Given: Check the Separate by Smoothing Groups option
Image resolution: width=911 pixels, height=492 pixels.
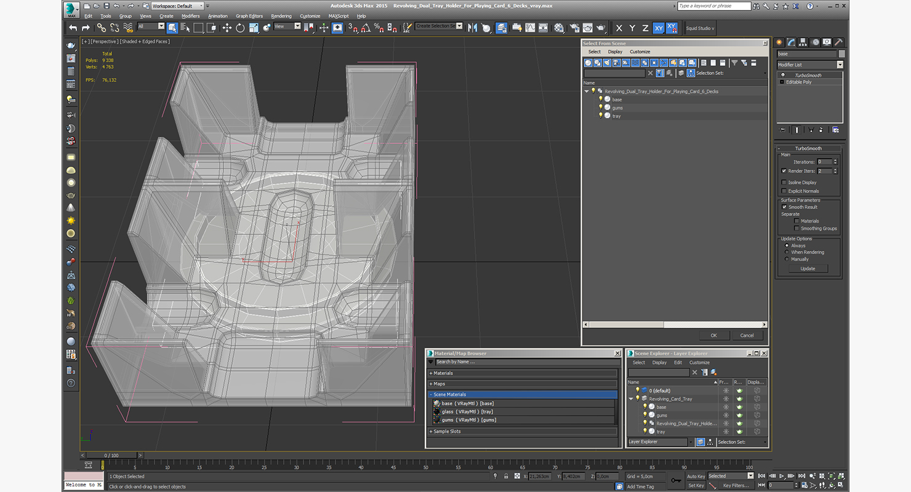Looking at the screenshot, I should tap(797, 228).
